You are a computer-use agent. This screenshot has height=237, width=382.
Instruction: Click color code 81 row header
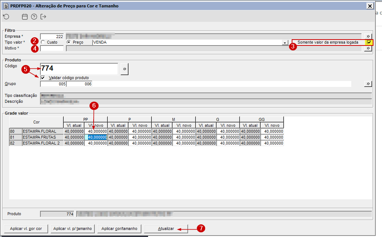(16, 137)
